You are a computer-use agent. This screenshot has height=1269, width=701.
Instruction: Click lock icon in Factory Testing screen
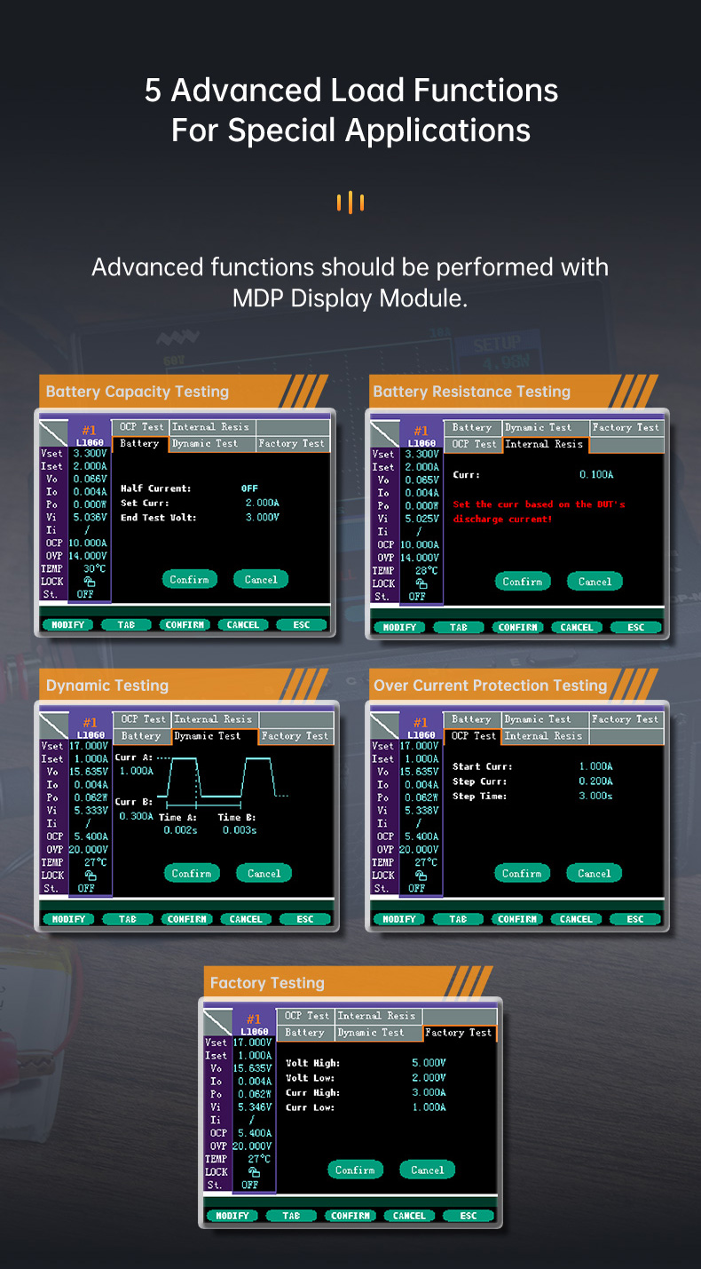pyautogui.click(x=254, y=1172)
